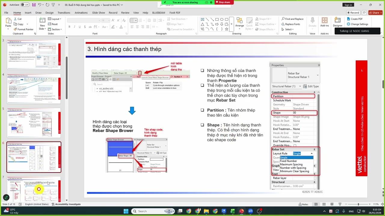The height and width of the screenshot is (216, 385).
Task: Open the Section dropdown
Action: coord(55,29)
